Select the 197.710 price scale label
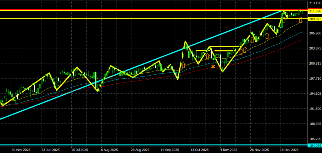The width and height of the screenshot is (322, 153). point(314,78)
